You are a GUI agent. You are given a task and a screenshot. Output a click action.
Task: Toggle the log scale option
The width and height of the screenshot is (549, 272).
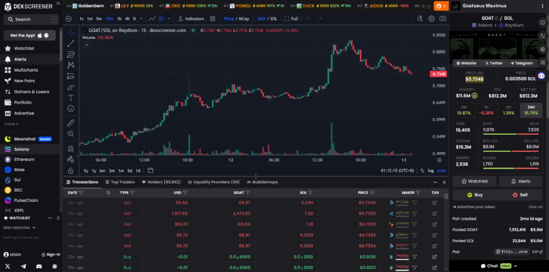pos(430,170)
